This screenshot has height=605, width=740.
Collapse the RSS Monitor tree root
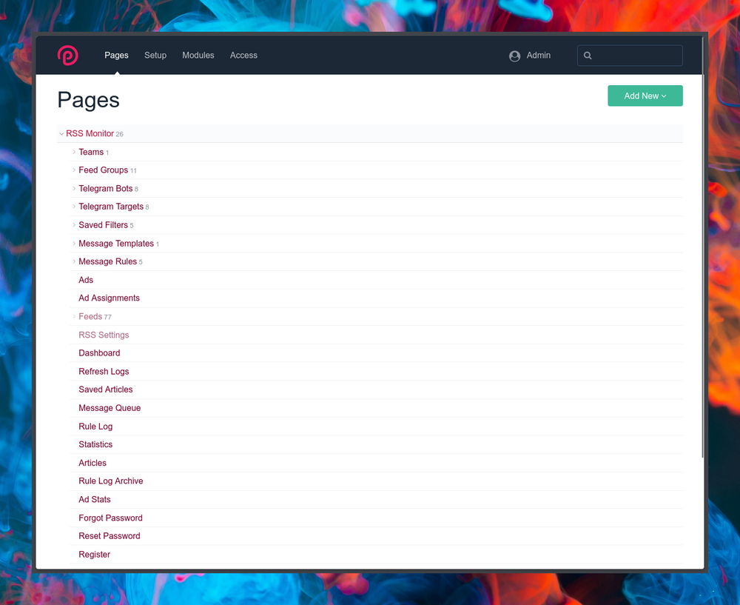tap(61, 134)
